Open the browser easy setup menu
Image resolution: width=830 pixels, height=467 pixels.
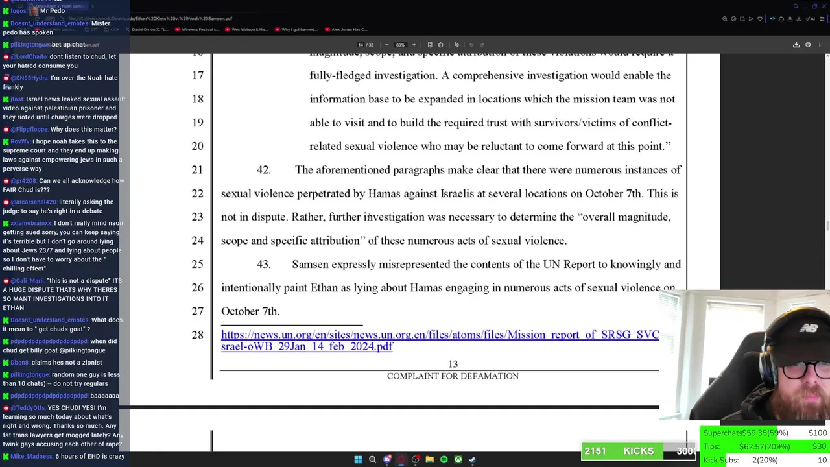pos(822,19)
